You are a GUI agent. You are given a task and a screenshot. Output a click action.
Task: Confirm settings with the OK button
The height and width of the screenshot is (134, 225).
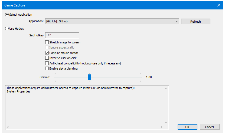(187, 127)
